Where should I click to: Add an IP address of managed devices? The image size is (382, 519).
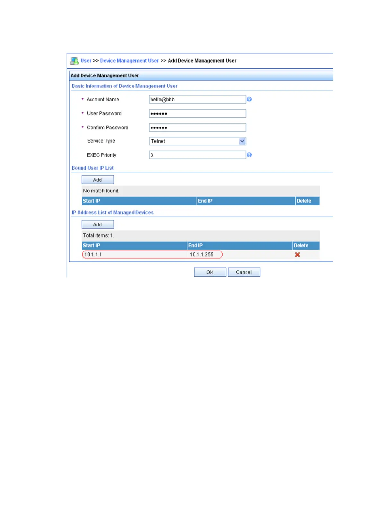[x=98, y=224]
